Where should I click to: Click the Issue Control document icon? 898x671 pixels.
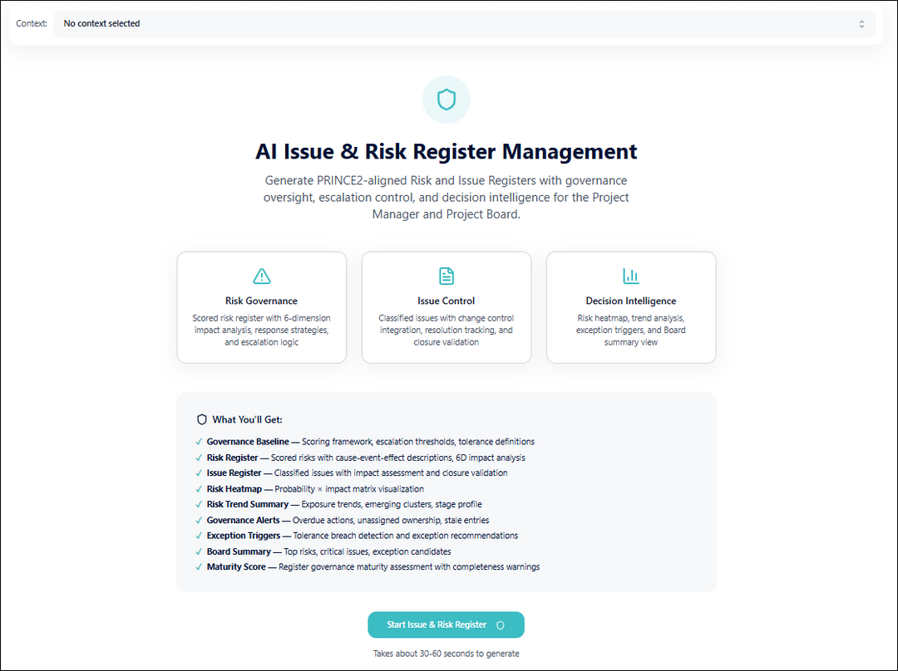tap(447, 275)
